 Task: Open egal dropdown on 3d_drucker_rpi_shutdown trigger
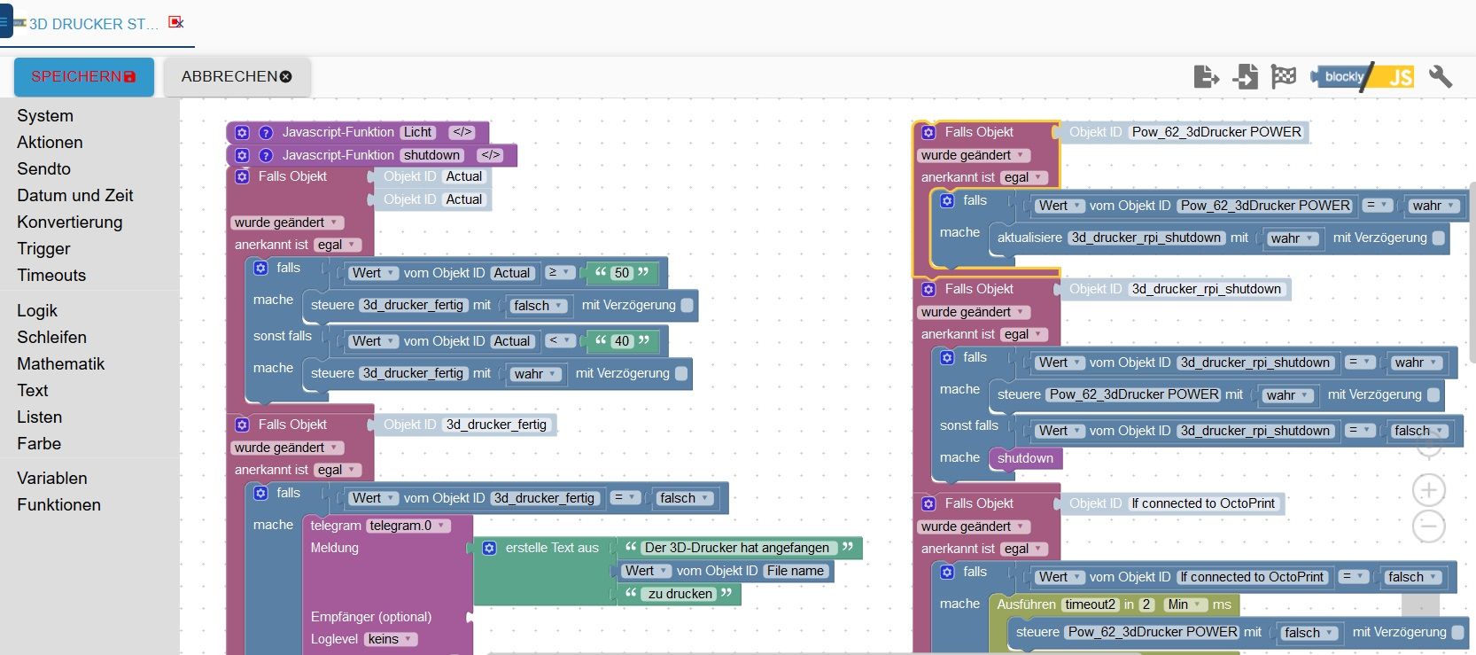1023,334
